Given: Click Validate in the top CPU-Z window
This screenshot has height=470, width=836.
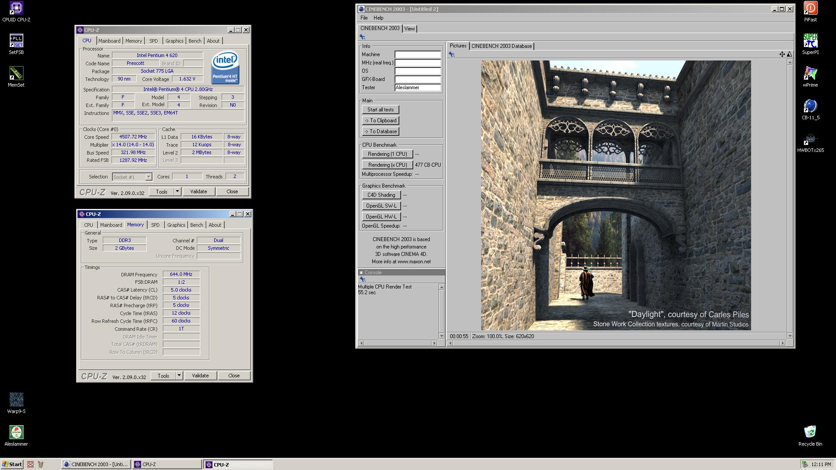Looking at the screenshot, I should [199, 191].
